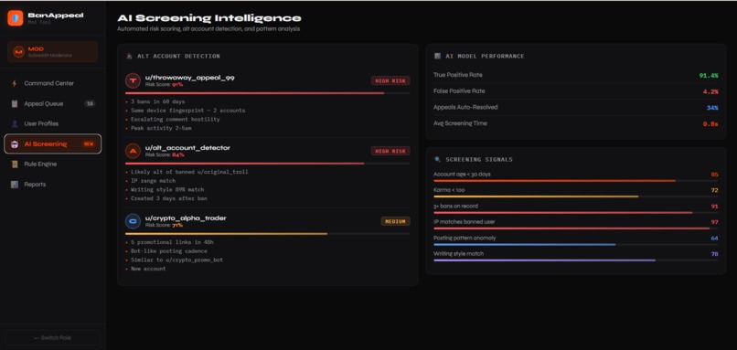Click Avg Screening Time 0.8s value
This screenshot has width=737, height=350.
[x=710, y=124]
